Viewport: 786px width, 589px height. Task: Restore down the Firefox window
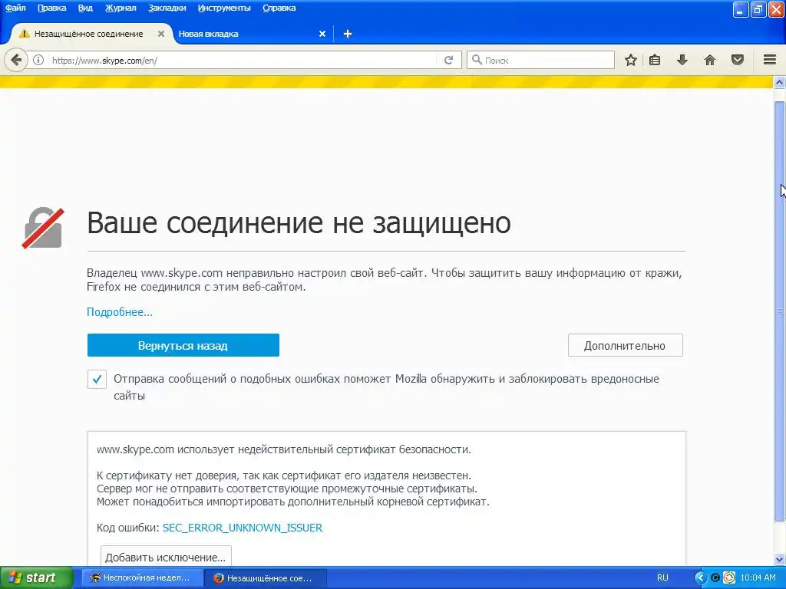click(x=758, y=9)
